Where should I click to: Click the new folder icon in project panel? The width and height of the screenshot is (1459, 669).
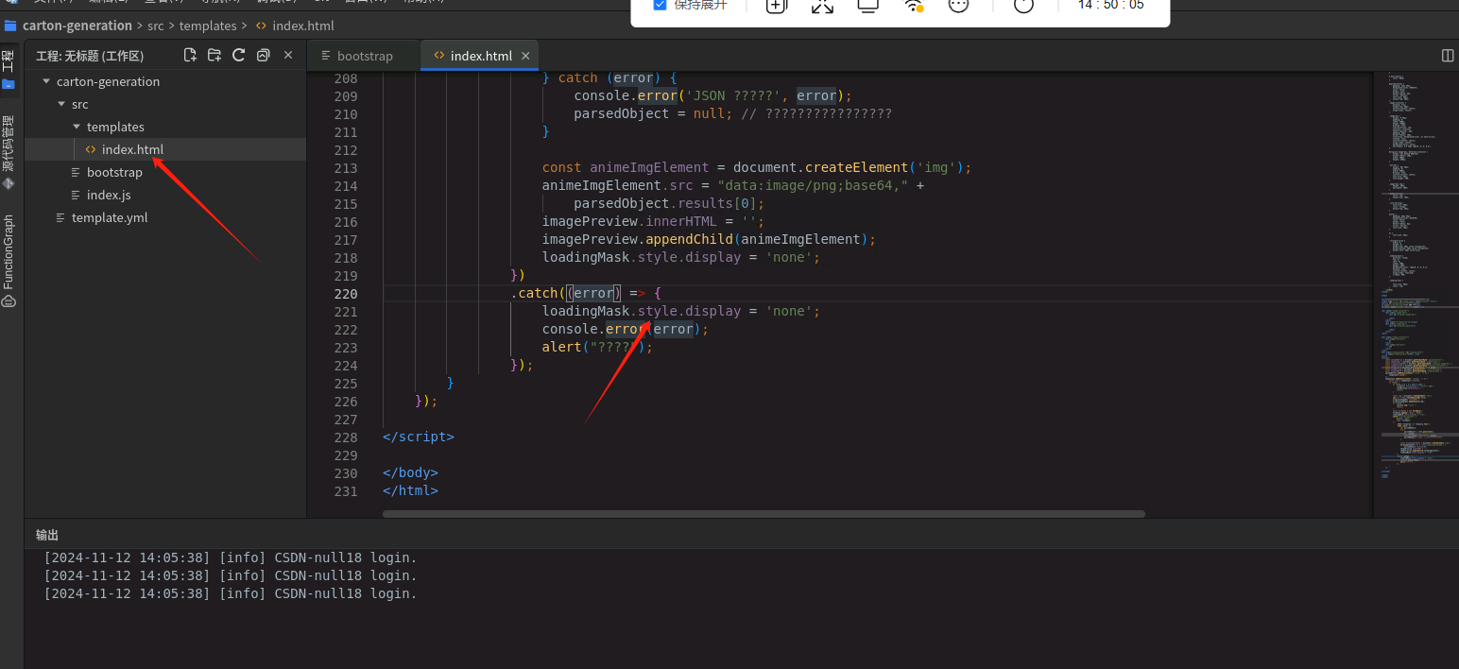click(215, 56)
